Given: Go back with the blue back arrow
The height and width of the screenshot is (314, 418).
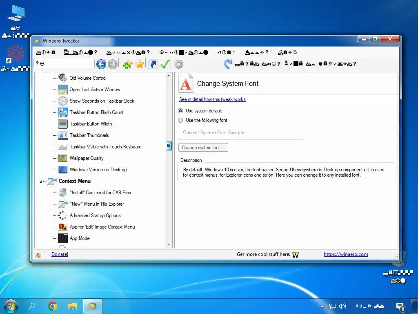Looking at the screenshot, I should click(101, 64).
